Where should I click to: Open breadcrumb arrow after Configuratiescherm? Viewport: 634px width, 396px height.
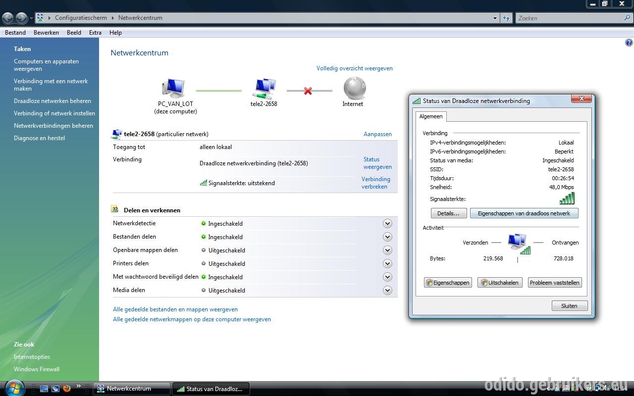(x=113, y=18)
